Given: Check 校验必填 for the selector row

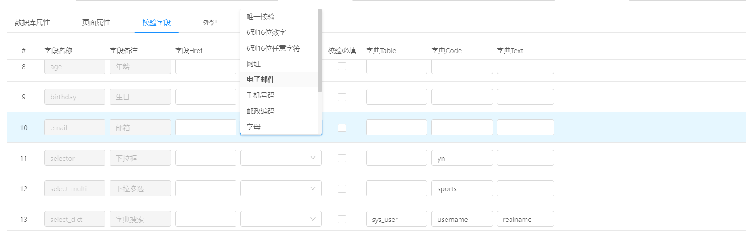Looking at the screenshot, I should click(x=342, y=158).
